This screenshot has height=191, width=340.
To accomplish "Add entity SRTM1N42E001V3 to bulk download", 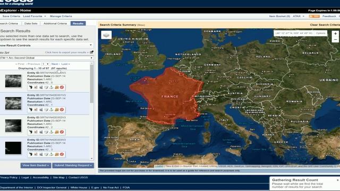I will click(x=57, y=110).
